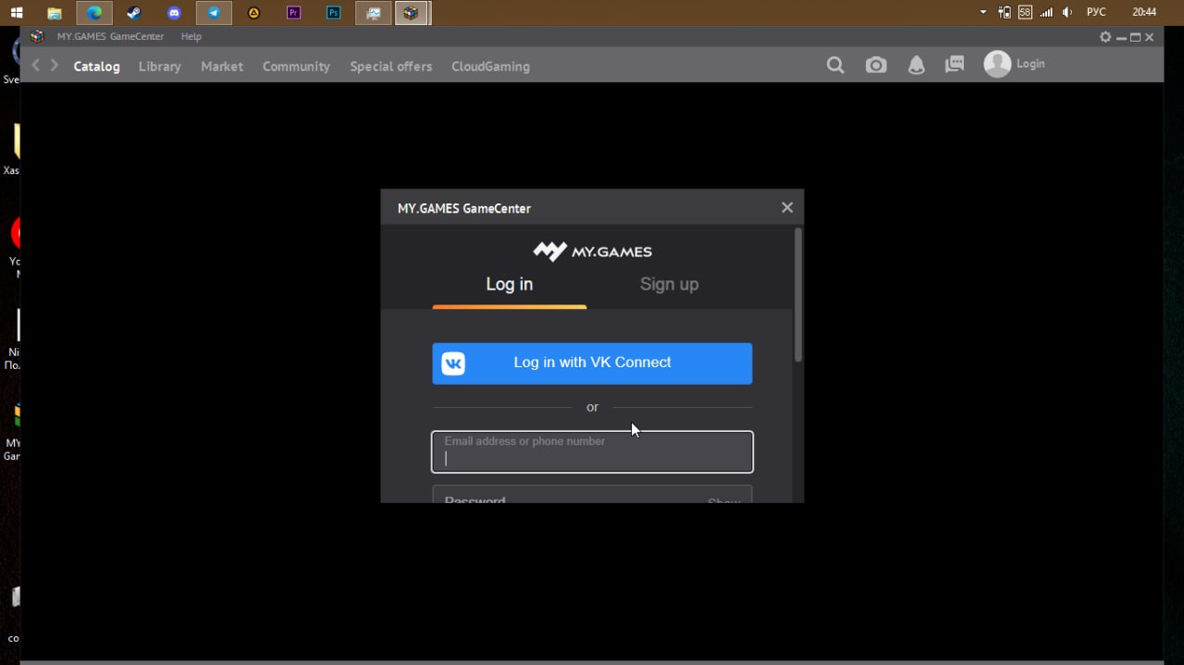Image resolution: width=1184 pixels, height=665 pixels.
Task: Click the volume speaker tray icon
Action: tap(1067, 12)
